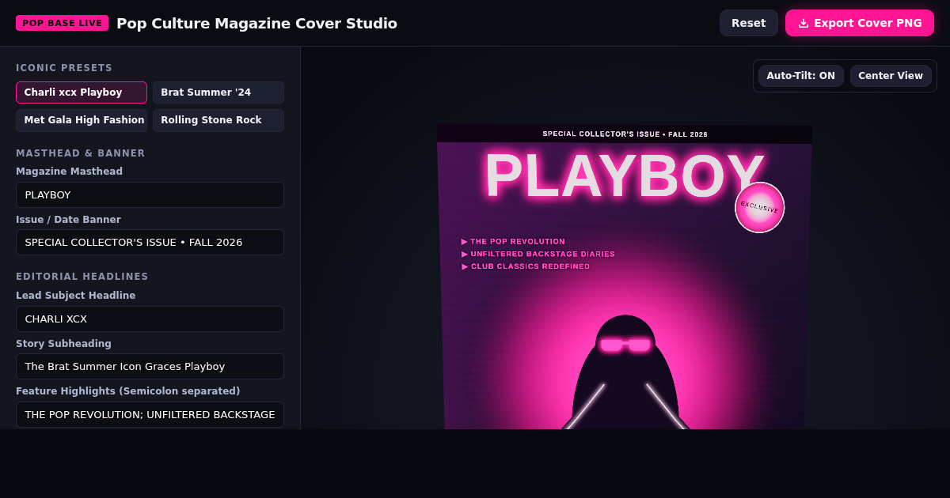Viewport: 950px width, 498px height.
Task: Click the ICONIC PRESETS section heading
Action: 64,68
